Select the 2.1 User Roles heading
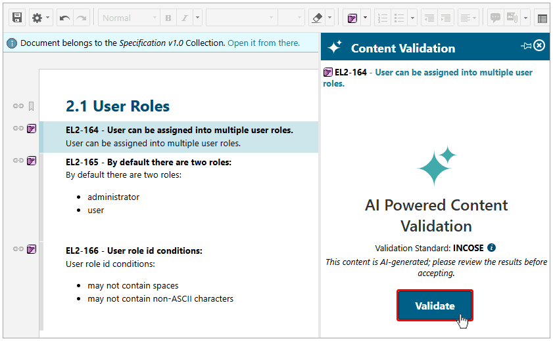Screen dimensions: 553x341 tap(118, 106)
